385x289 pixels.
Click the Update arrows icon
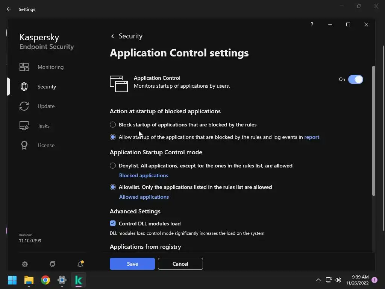click(x=24, y=106)
